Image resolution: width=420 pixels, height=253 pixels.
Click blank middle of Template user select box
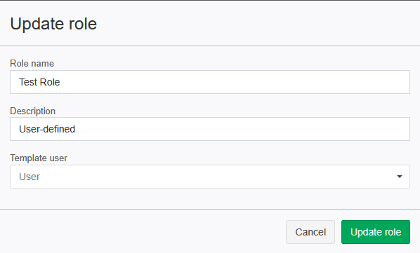click(x=214, y=177)
